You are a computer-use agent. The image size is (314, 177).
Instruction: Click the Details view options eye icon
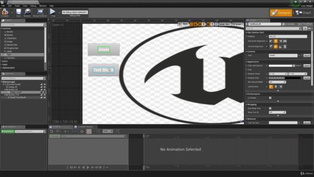point(310,29)
